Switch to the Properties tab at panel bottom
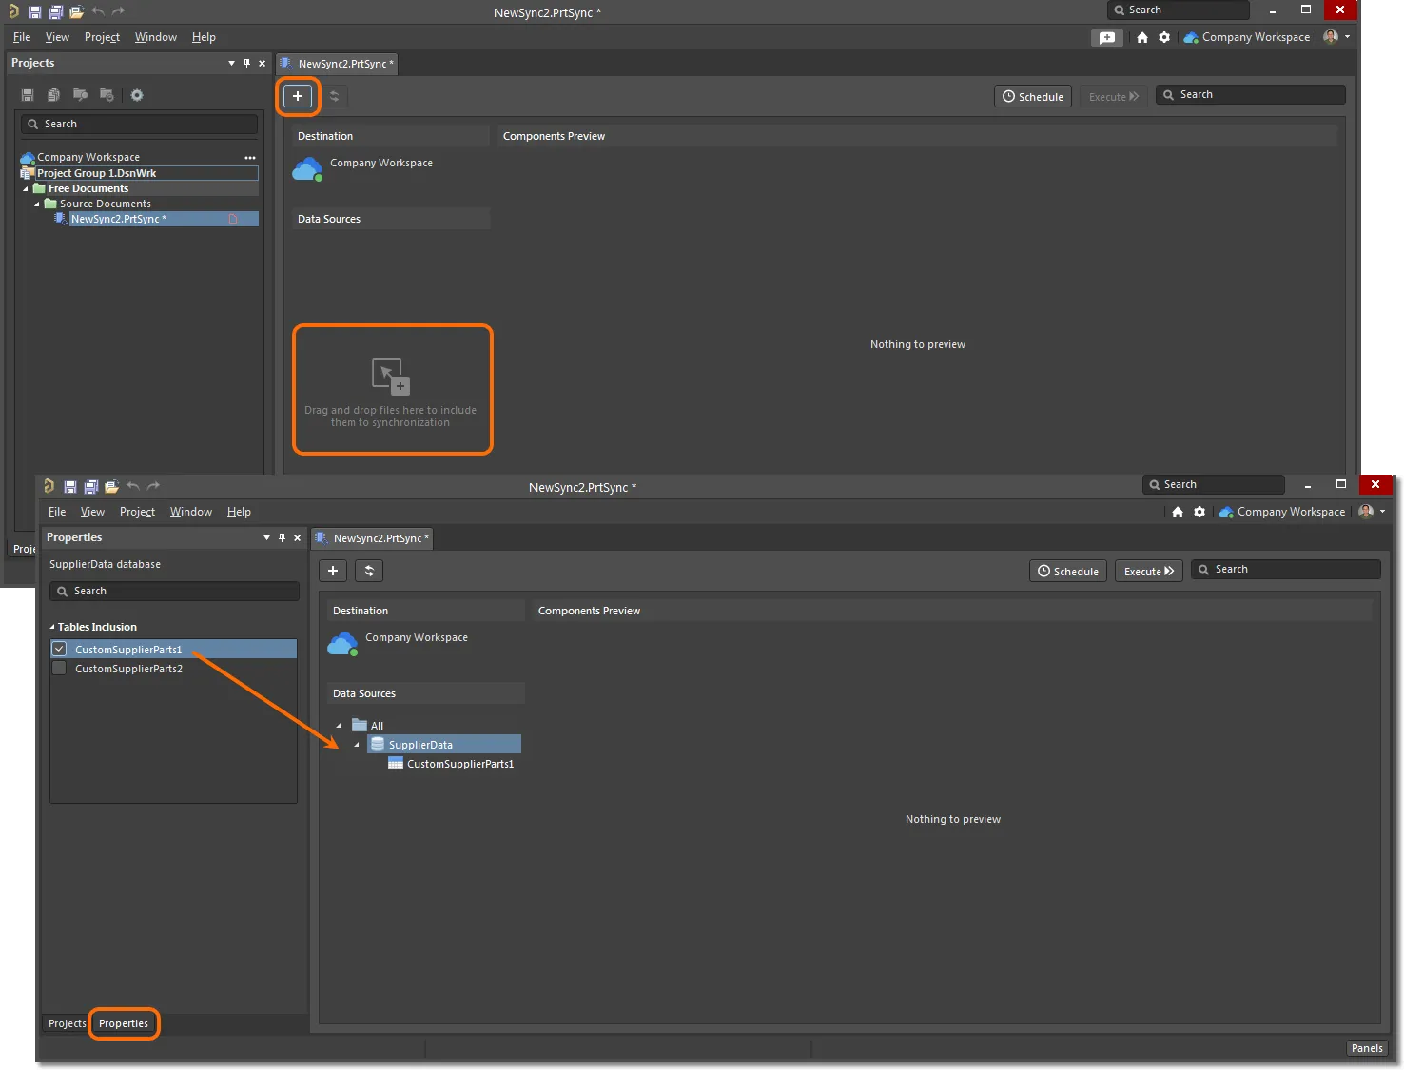 pos(124,1023)
